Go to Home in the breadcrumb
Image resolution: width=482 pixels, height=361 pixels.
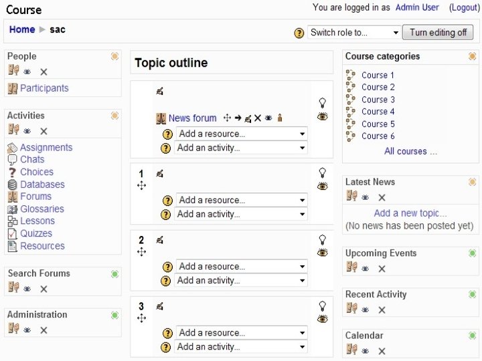[x=22, y=29]
